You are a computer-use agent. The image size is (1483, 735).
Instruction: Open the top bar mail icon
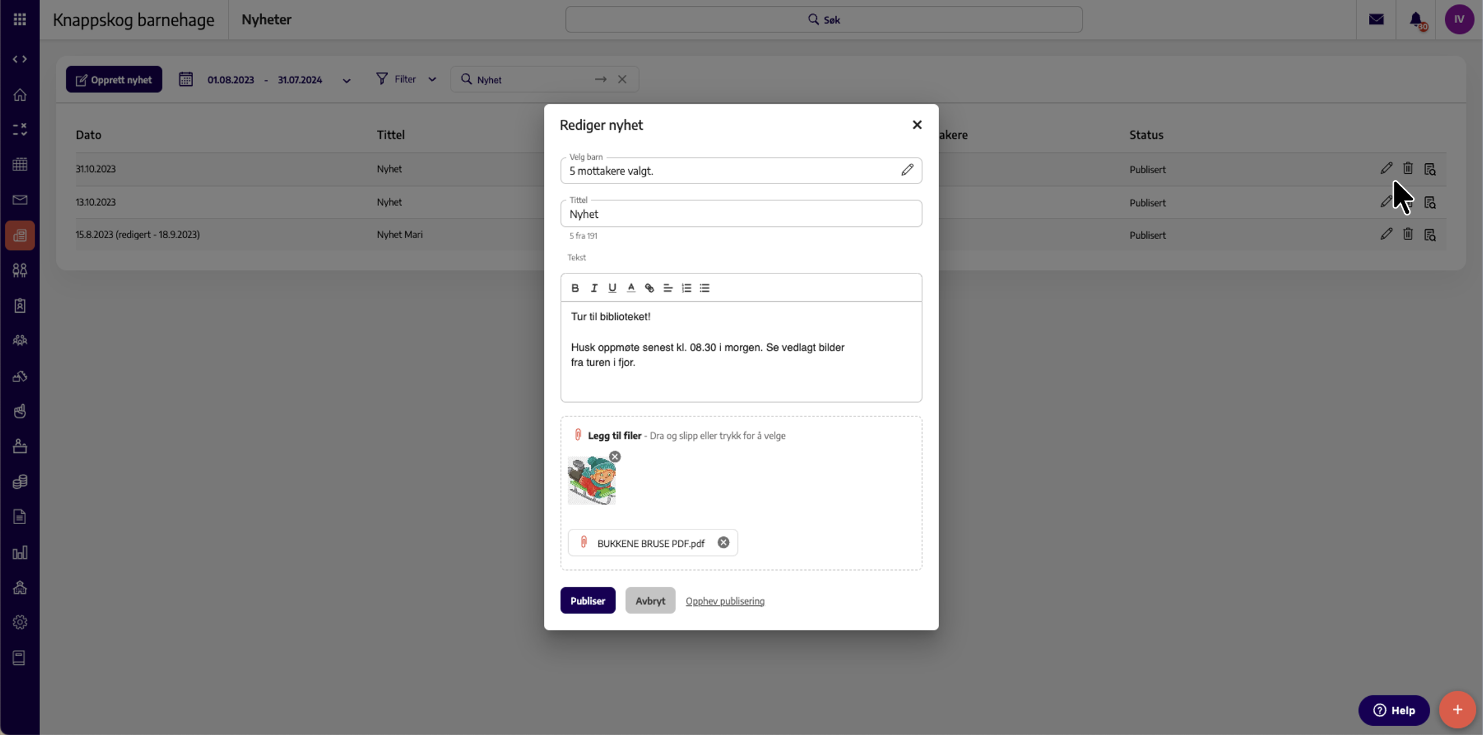(x=1376, y=20)
